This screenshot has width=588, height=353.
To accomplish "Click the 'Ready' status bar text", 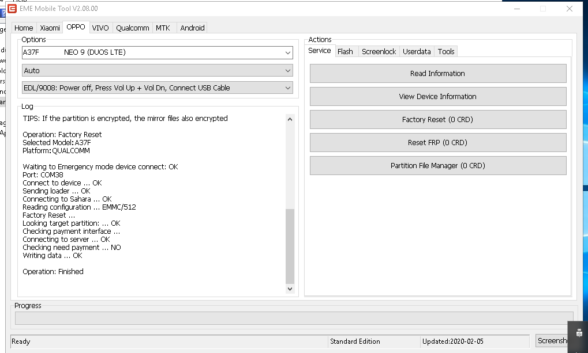I will pos(21,341).
